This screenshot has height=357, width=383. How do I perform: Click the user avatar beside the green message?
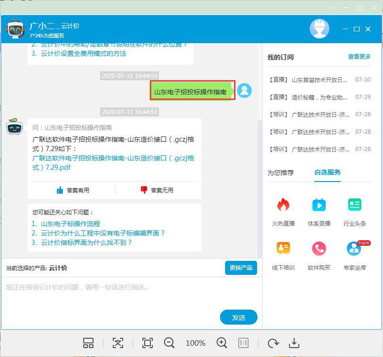point(244,91)
